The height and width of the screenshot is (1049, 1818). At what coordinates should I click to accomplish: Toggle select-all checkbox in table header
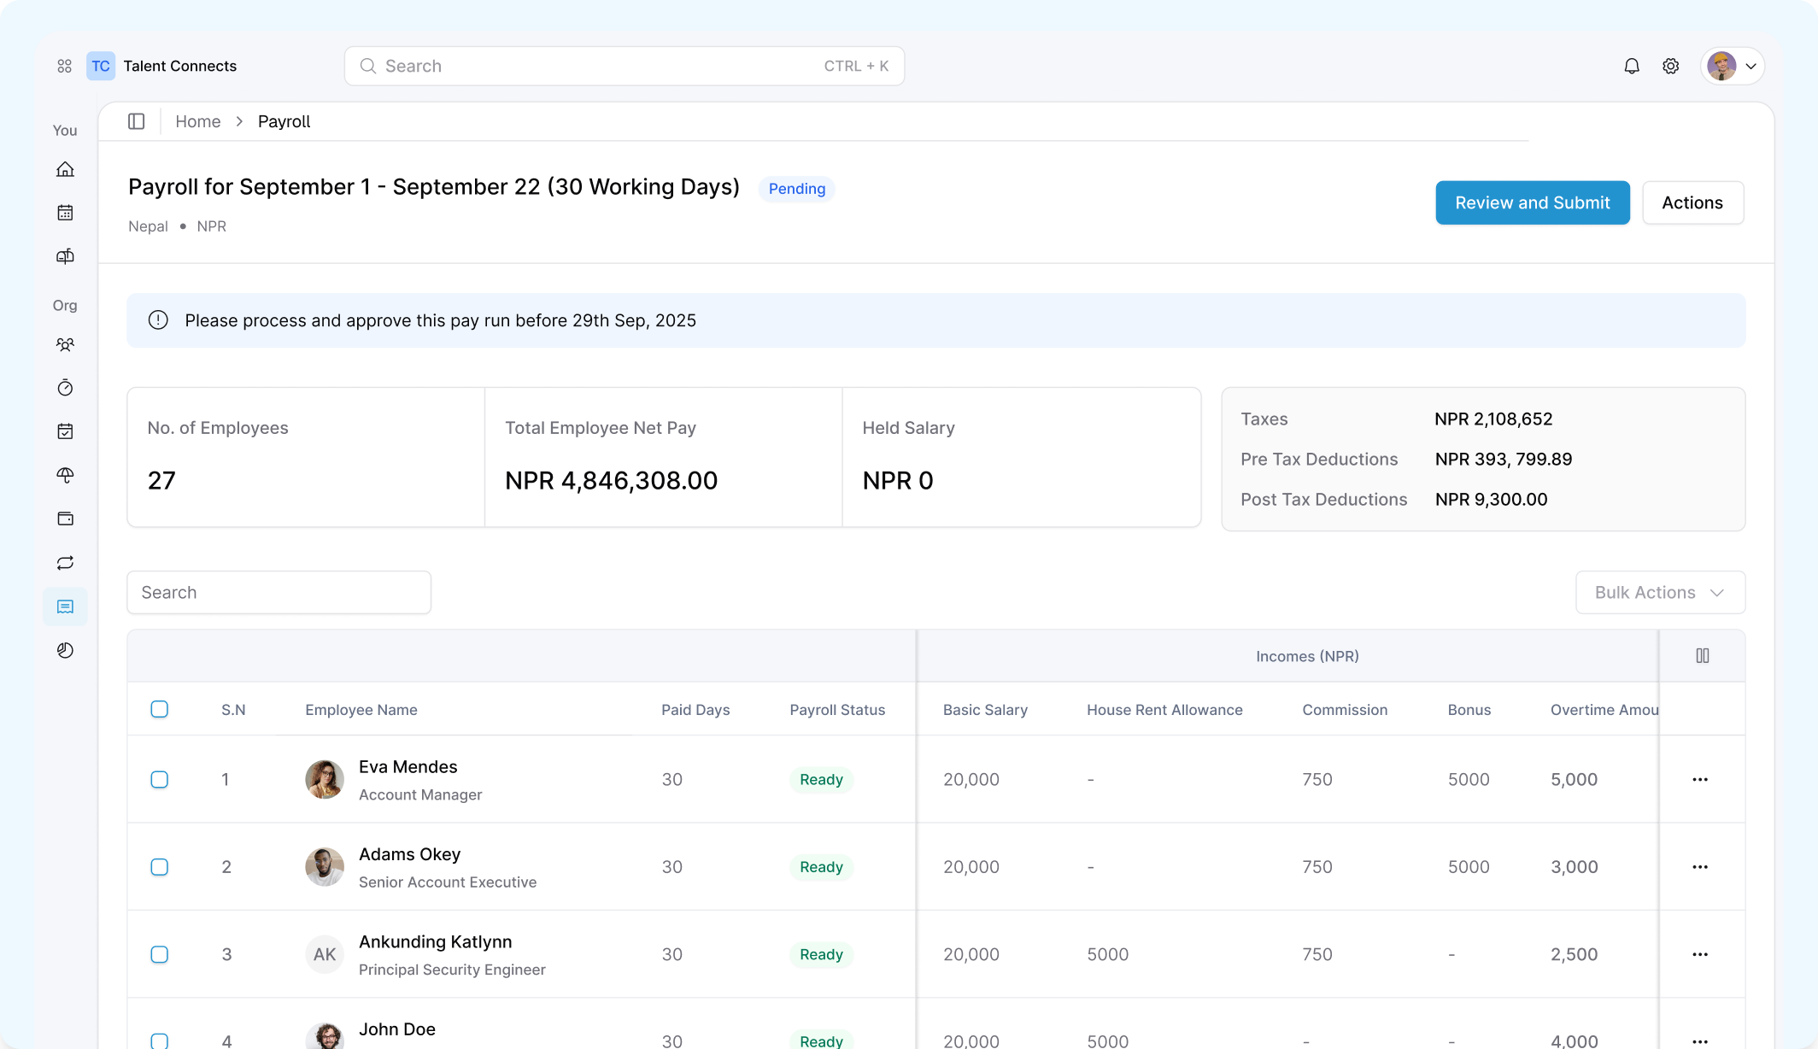(160, 709)
